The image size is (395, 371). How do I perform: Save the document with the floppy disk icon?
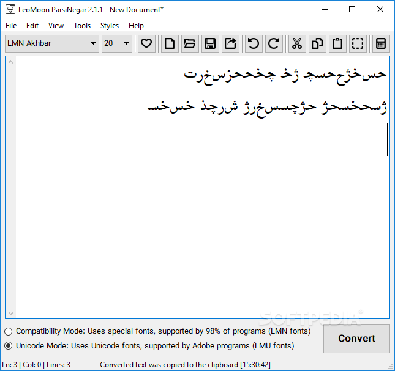[x=210, y=43]
